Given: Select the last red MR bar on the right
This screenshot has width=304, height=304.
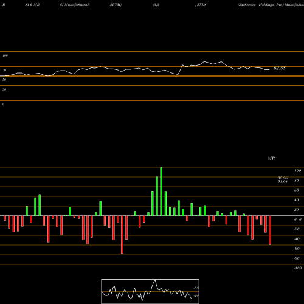Looking at the screenshot, I should point(270,230).
